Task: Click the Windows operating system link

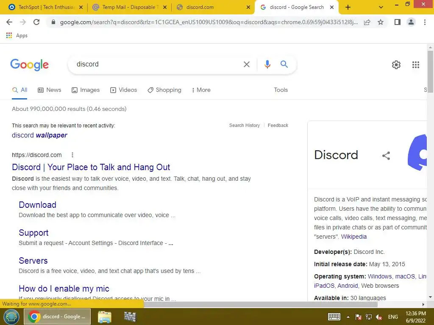Action: [379, 277]
